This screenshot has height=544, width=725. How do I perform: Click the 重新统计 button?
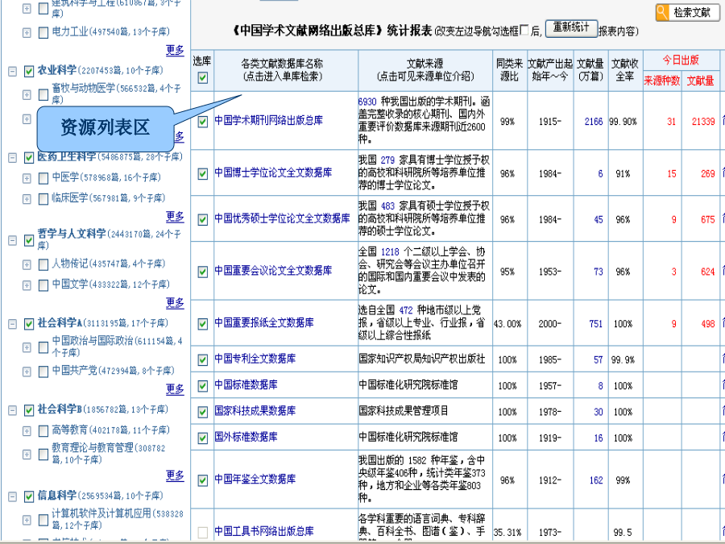[x=571, y=28]
